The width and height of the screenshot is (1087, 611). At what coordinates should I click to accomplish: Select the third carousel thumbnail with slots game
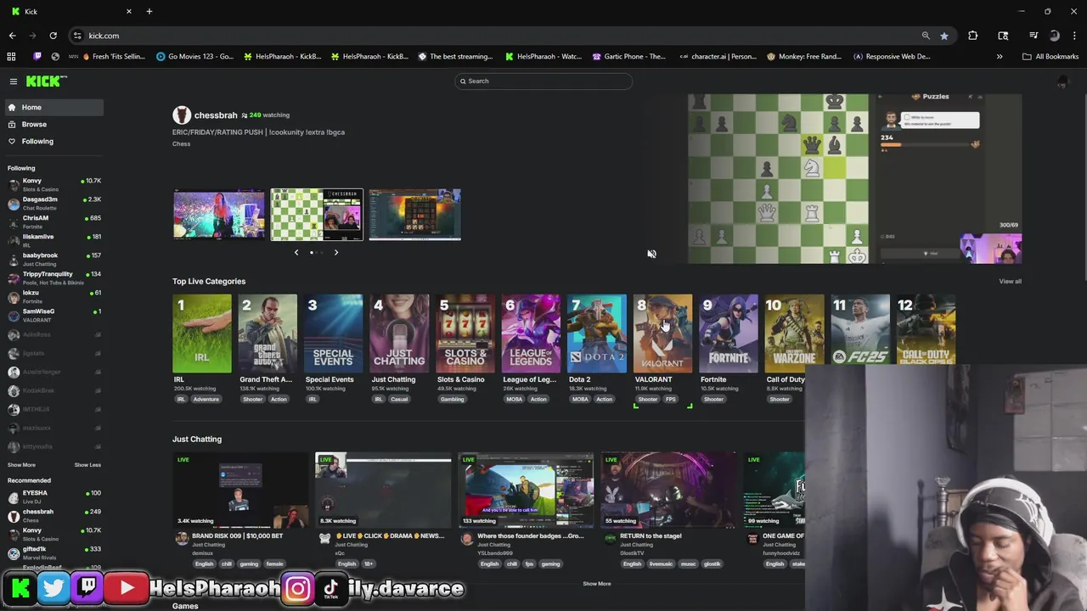[x=415, y=215]
